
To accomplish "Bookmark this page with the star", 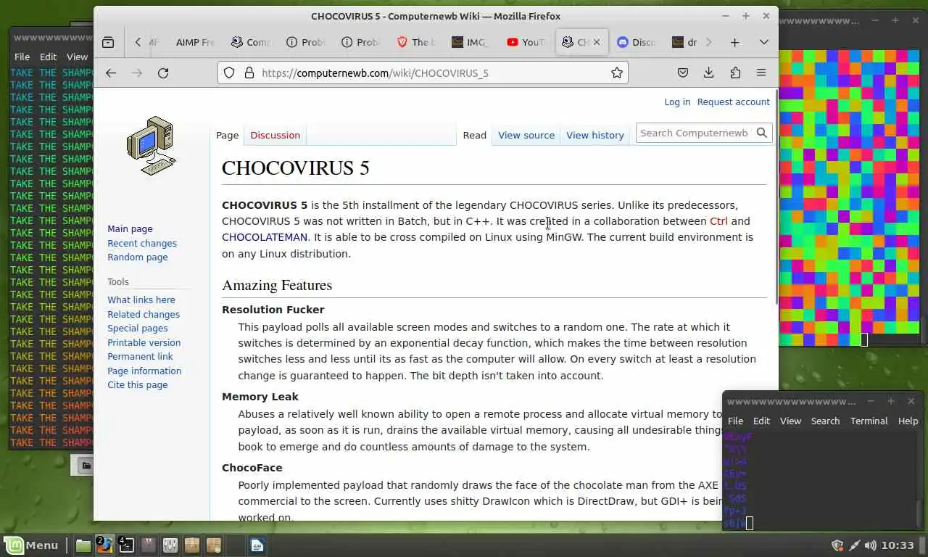I will tap(617, 73).
